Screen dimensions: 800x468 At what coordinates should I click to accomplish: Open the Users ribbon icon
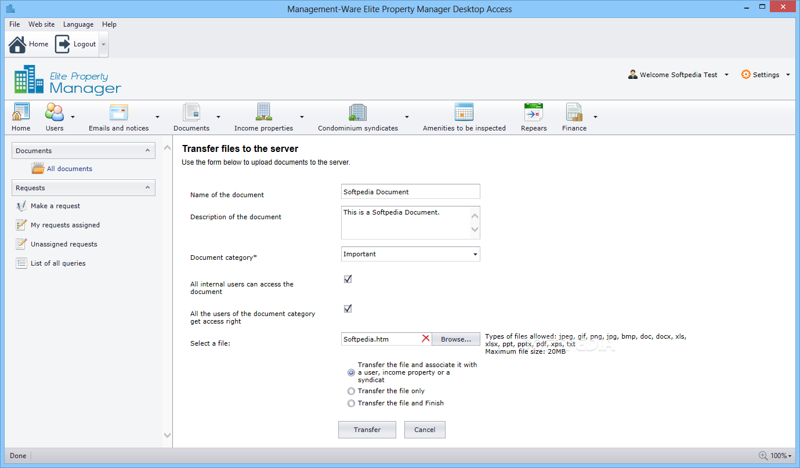pyautogui.click(x=55, y=112)
